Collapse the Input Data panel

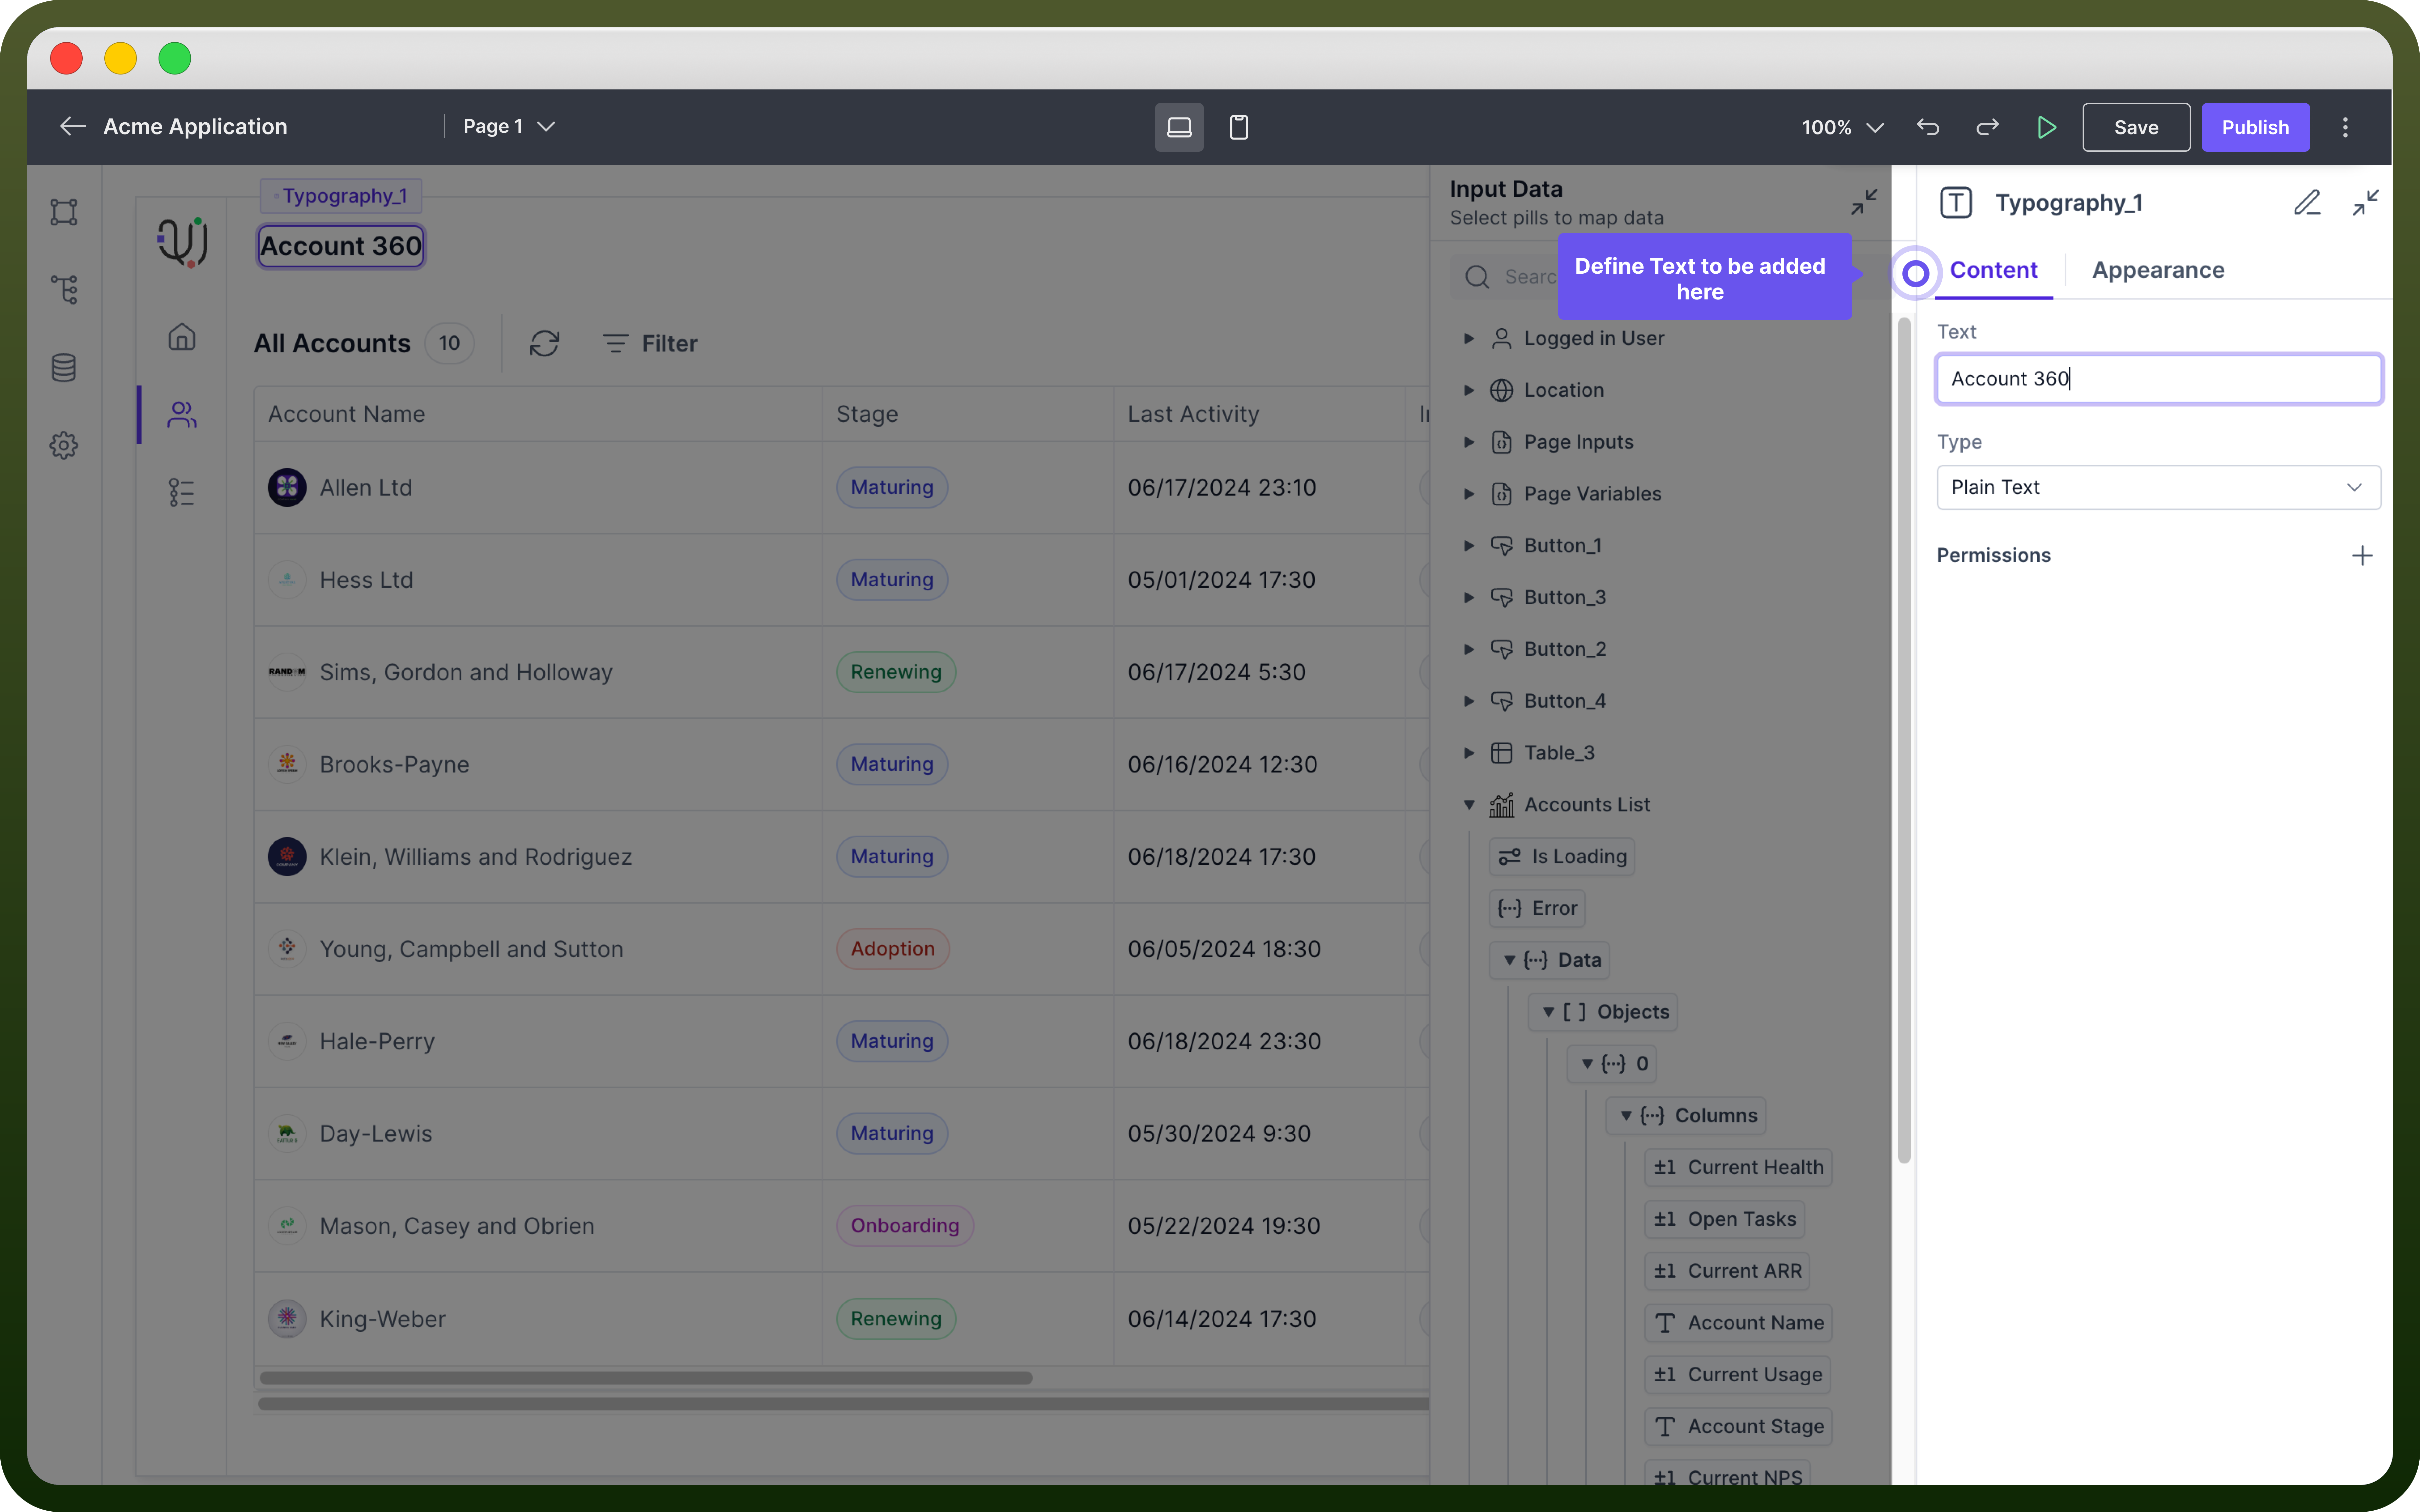coord(1864,202)
